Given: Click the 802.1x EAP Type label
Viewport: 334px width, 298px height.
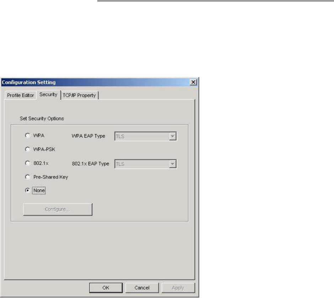Looking at the screenshot, I should click(91, 164).
